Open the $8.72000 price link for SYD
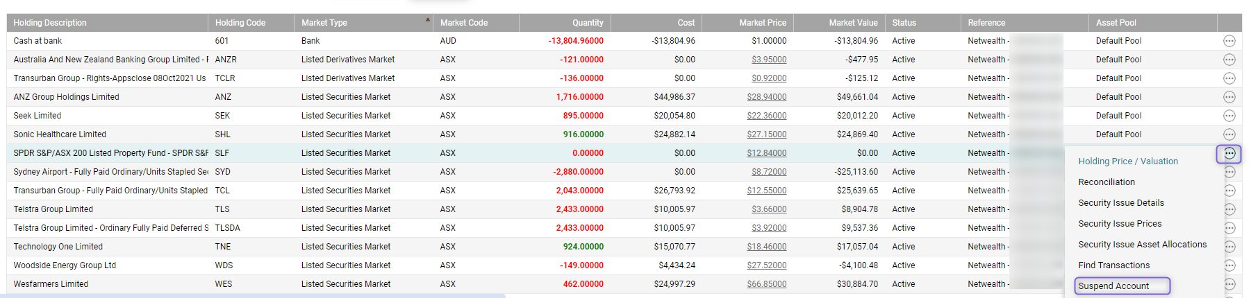This screenshot has width=1251, height=298. (769, 172)
